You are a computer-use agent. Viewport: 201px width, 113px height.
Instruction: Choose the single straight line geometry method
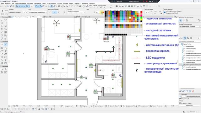click(x=50, y=13)
